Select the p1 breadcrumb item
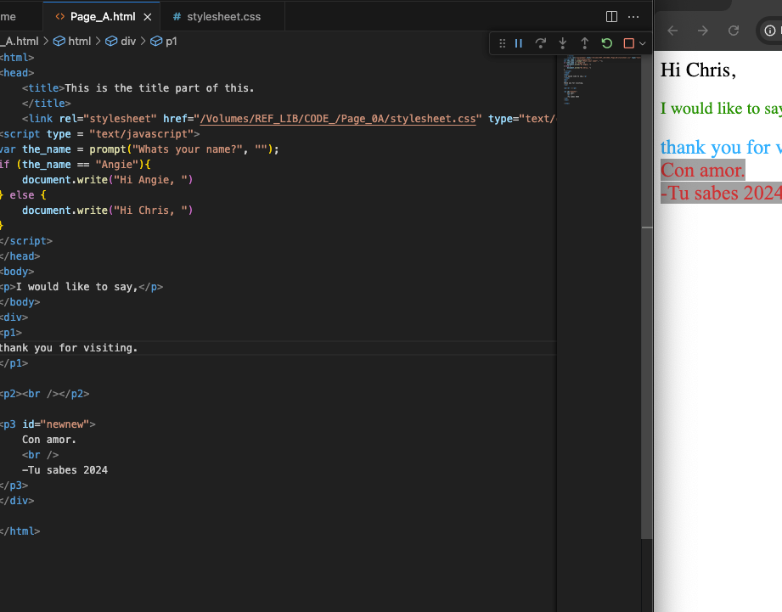 171,42
